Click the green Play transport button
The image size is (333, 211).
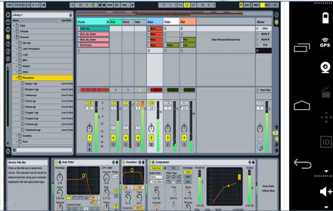click(96, 5)
